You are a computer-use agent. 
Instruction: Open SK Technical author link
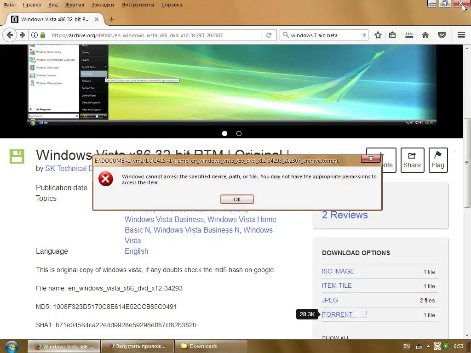pos(69,168)
